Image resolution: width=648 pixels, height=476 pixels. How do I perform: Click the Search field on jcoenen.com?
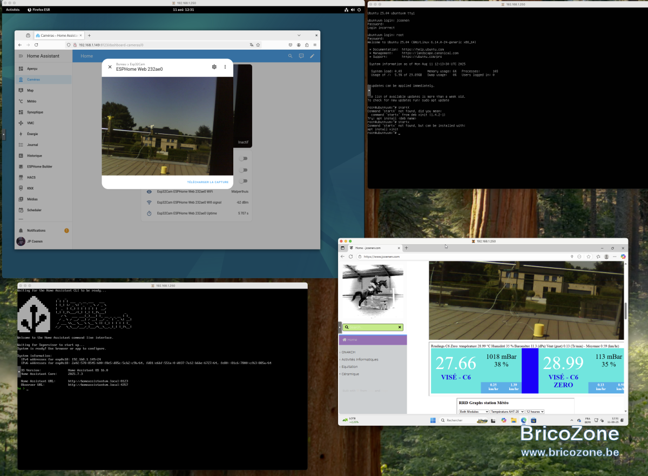[372, 327]
